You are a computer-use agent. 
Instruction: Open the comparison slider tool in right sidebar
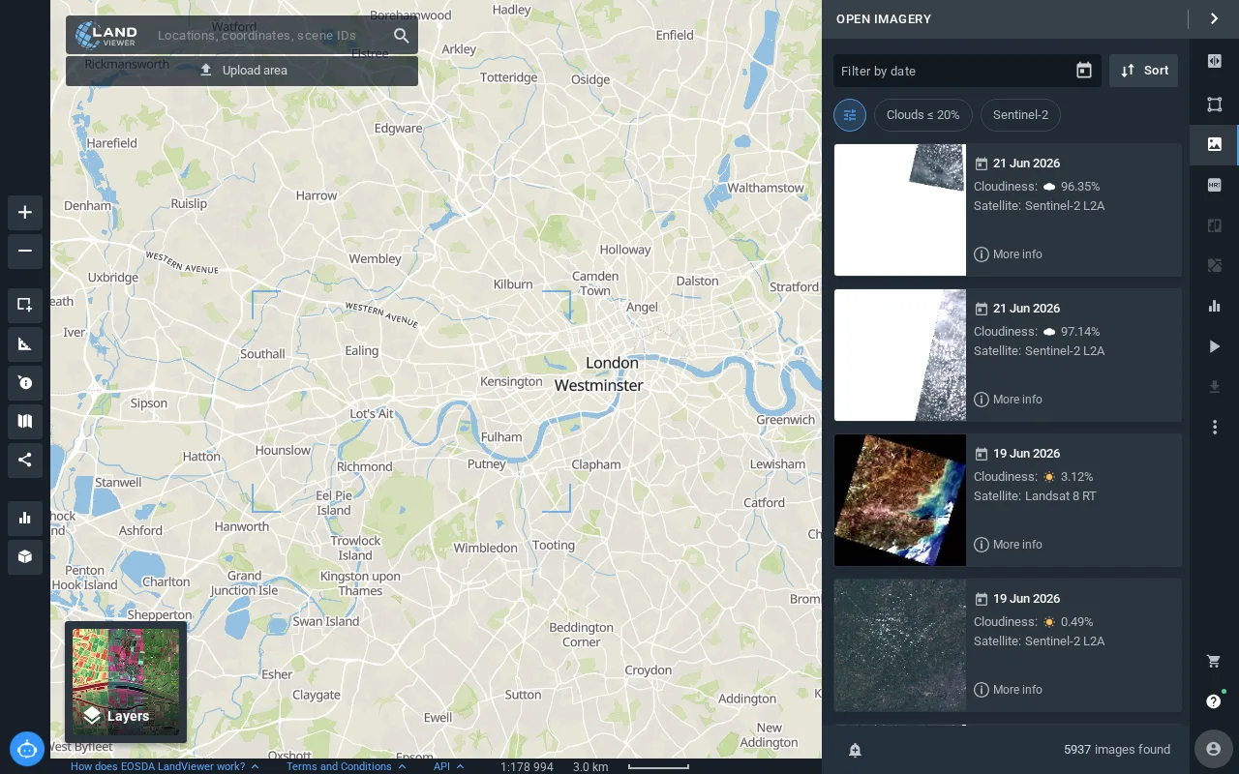click(x=1215, y=61)
